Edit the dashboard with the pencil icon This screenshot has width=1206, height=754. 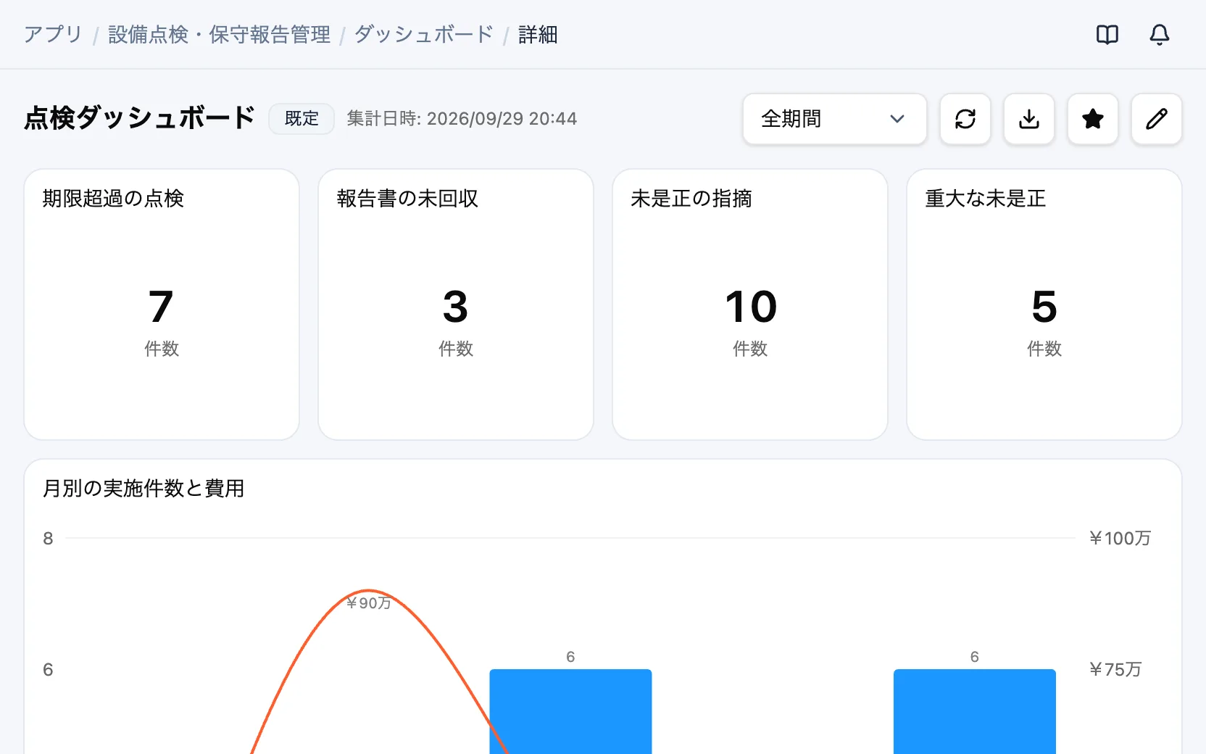pyautogui.click(x=1157, y=119)
